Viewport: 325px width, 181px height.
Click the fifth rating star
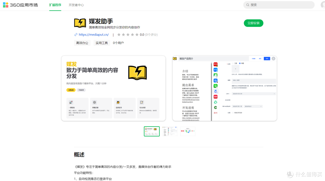tap(137, 35)
